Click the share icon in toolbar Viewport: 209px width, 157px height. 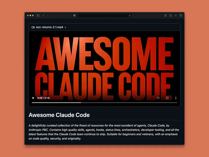(x=171, y=15)
